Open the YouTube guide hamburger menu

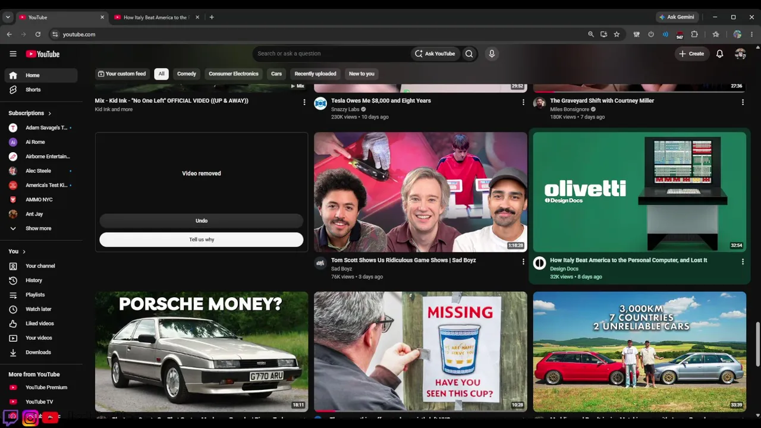13,53
